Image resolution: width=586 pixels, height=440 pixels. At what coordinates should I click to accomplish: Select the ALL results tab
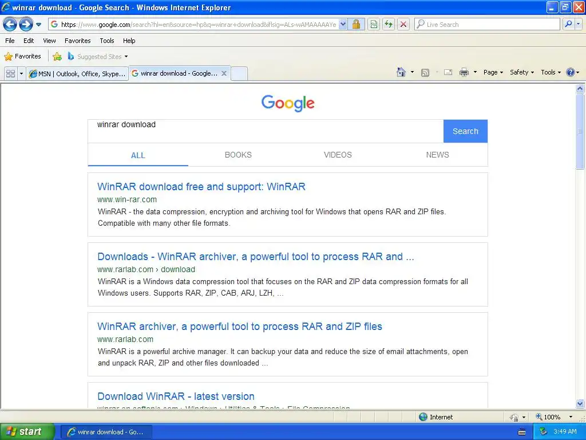click(x=138, y=155)
